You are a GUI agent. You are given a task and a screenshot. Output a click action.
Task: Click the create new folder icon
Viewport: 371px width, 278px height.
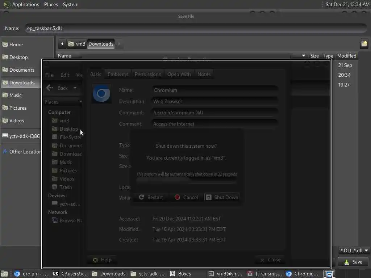click(x=364, y=44)
